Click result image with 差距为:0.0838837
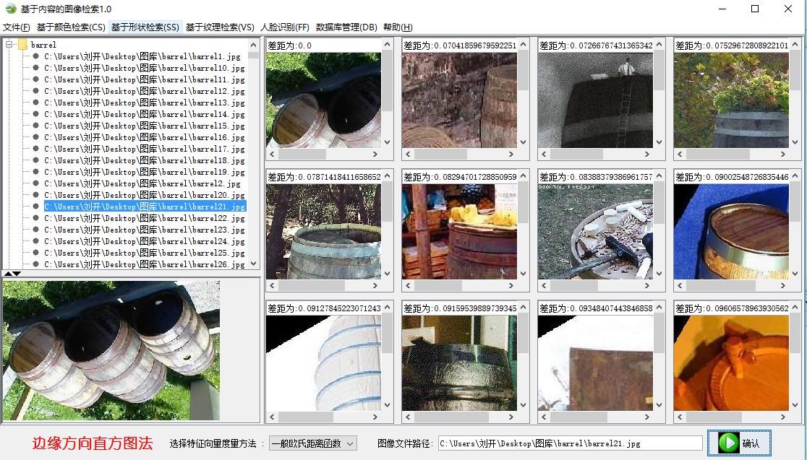This screenshot has height=460, width=807. pyautogui.click(x=595, y=231)
